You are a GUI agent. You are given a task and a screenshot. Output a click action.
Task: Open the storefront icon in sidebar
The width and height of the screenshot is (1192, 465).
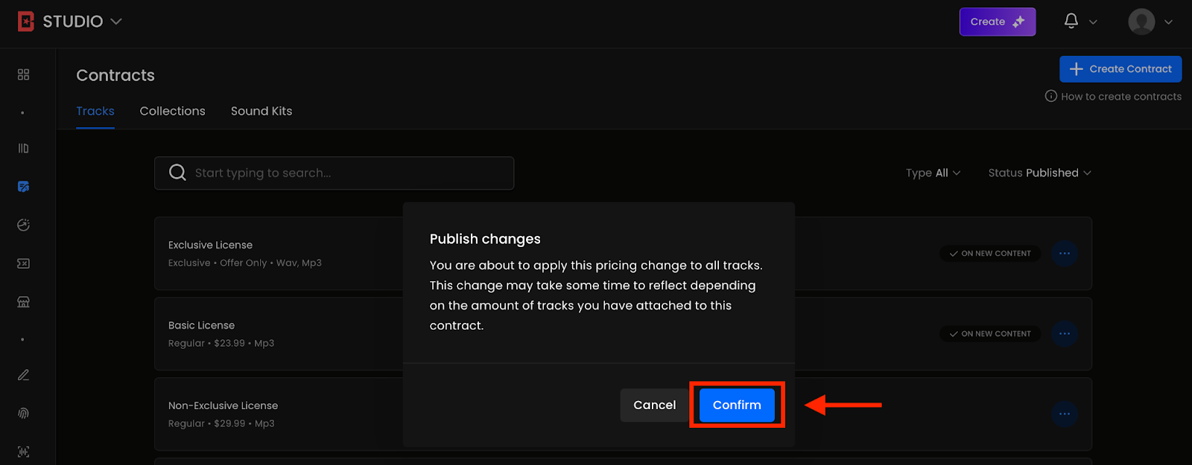point(23,302)
